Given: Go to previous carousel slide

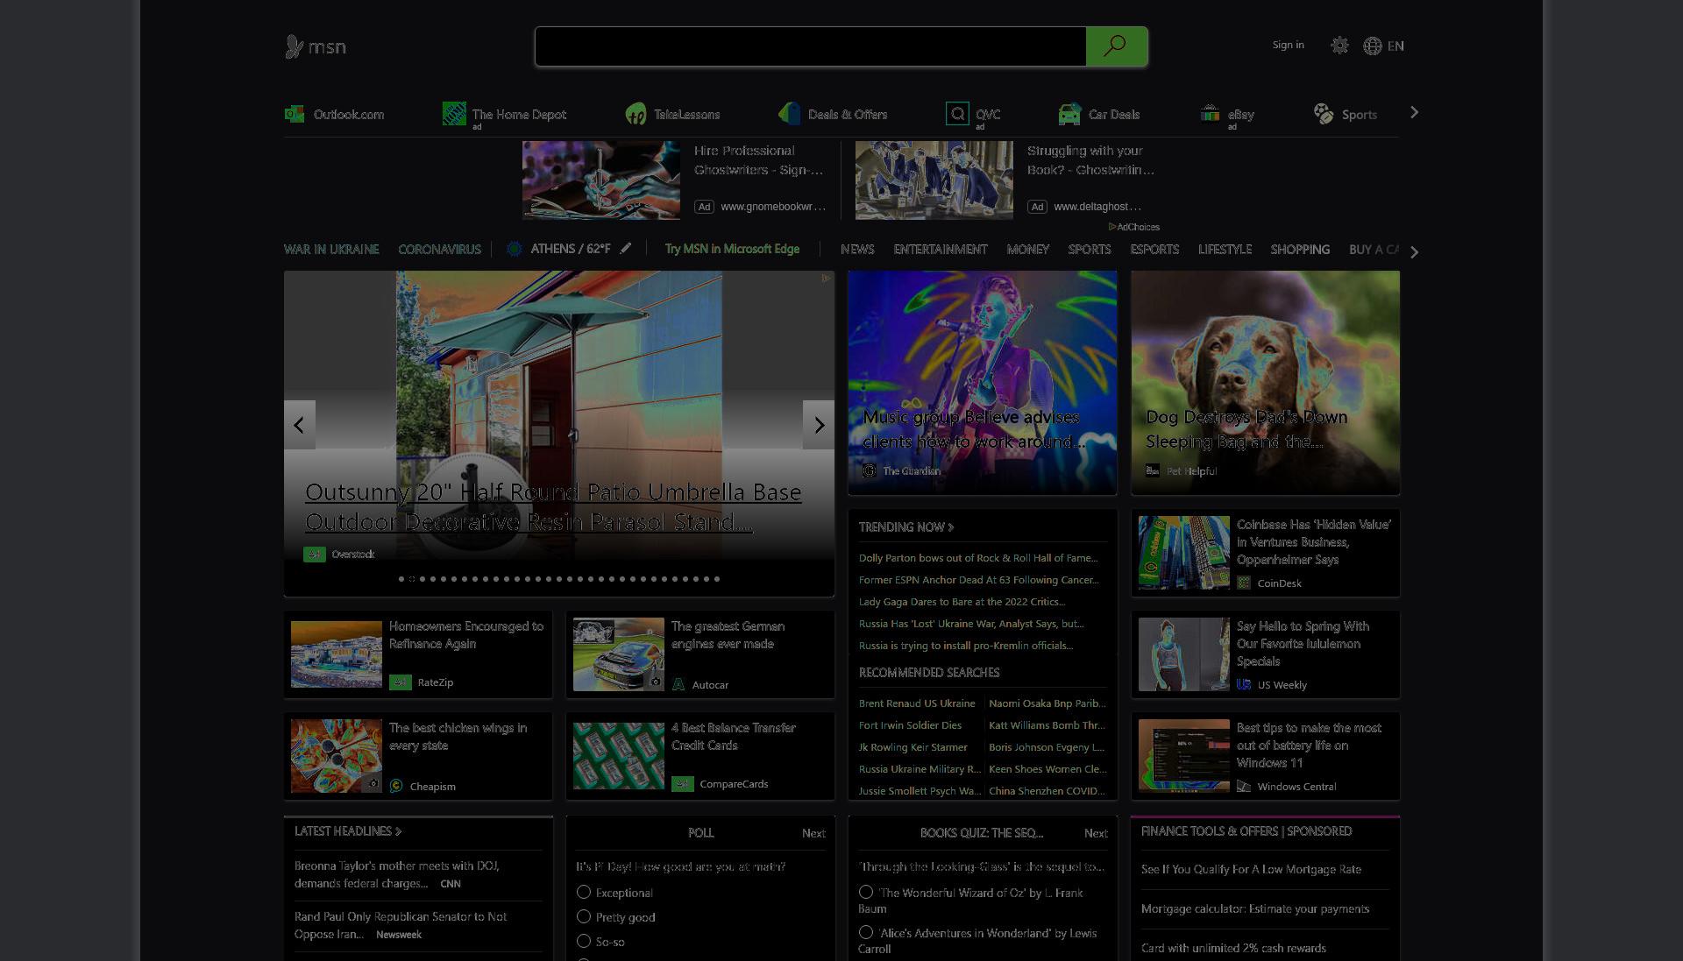Looking at the screenshot, I should point(299,425).
